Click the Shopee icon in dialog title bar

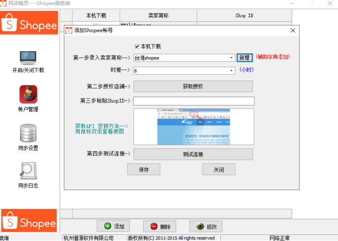point(69,30)
